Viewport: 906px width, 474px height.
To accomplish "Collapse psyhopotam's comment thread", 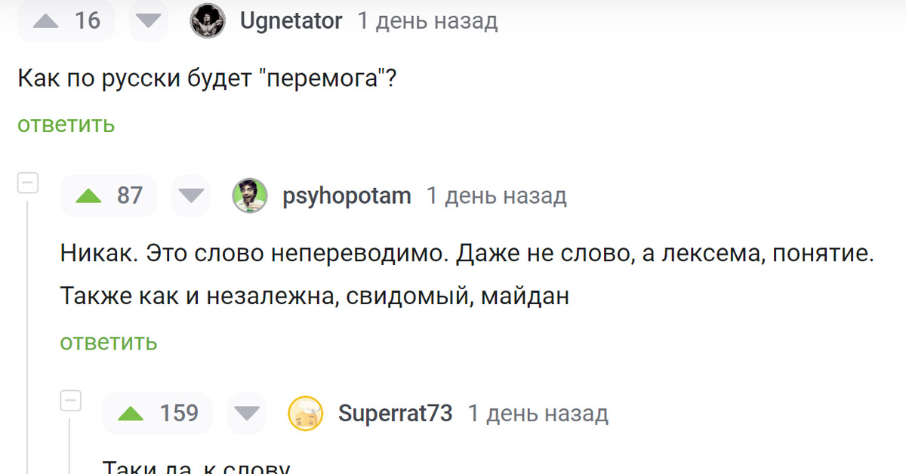I will coord(28,183).
